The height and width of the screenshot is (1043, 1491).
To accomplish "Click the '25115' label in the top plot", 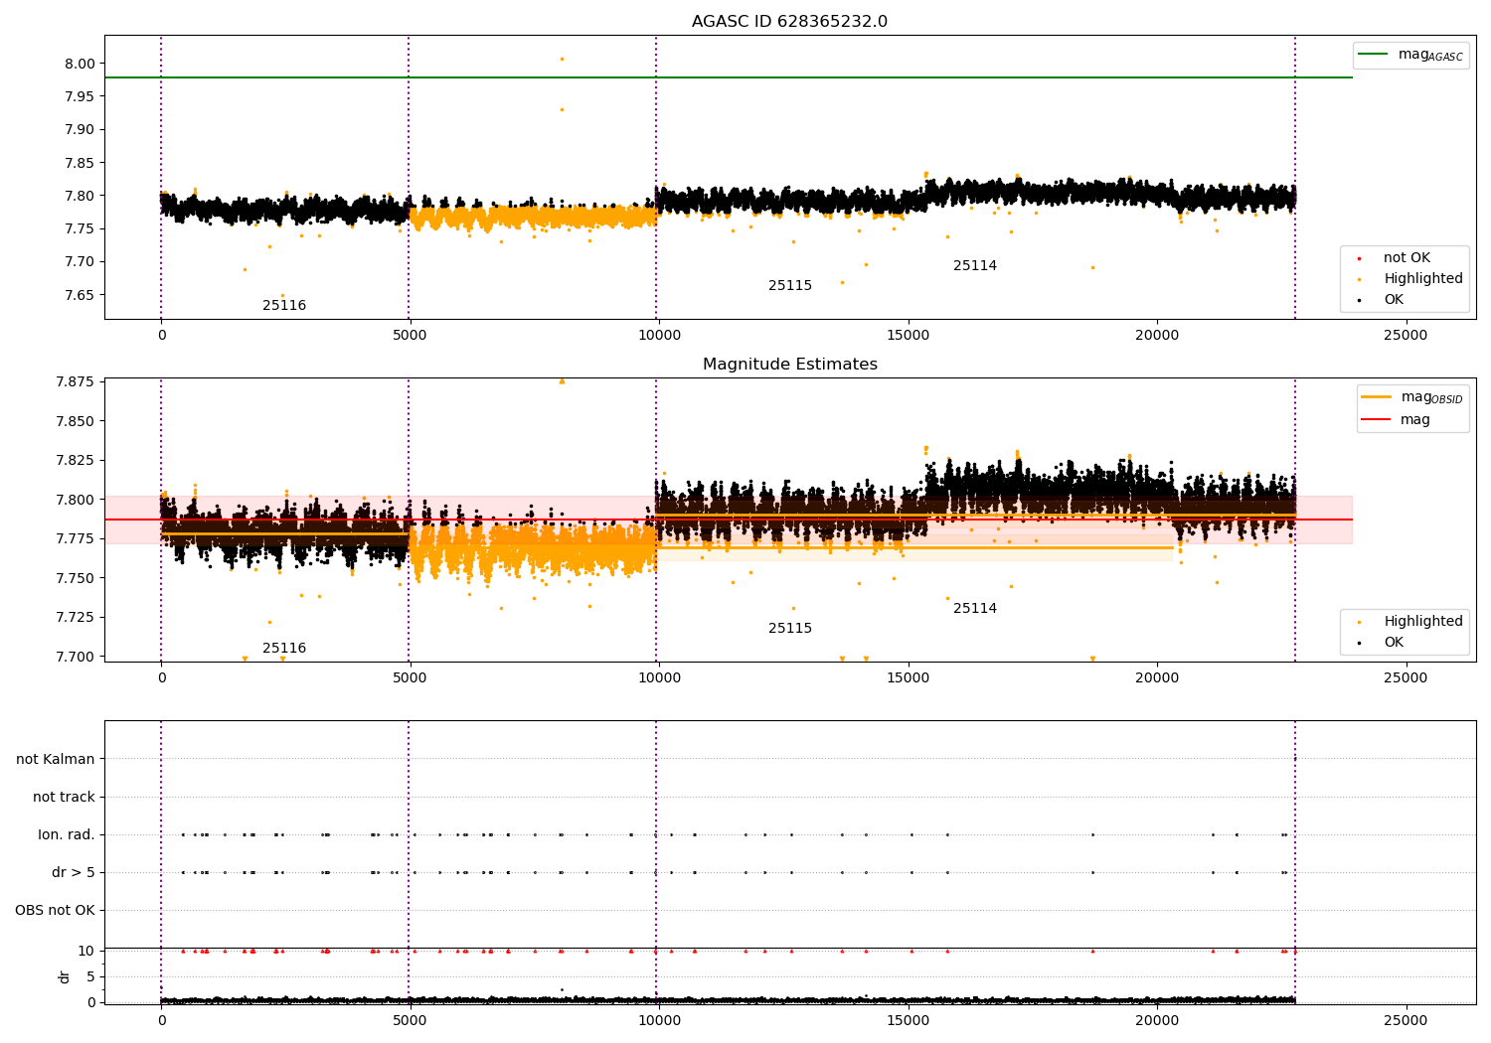I will point(790,285).
